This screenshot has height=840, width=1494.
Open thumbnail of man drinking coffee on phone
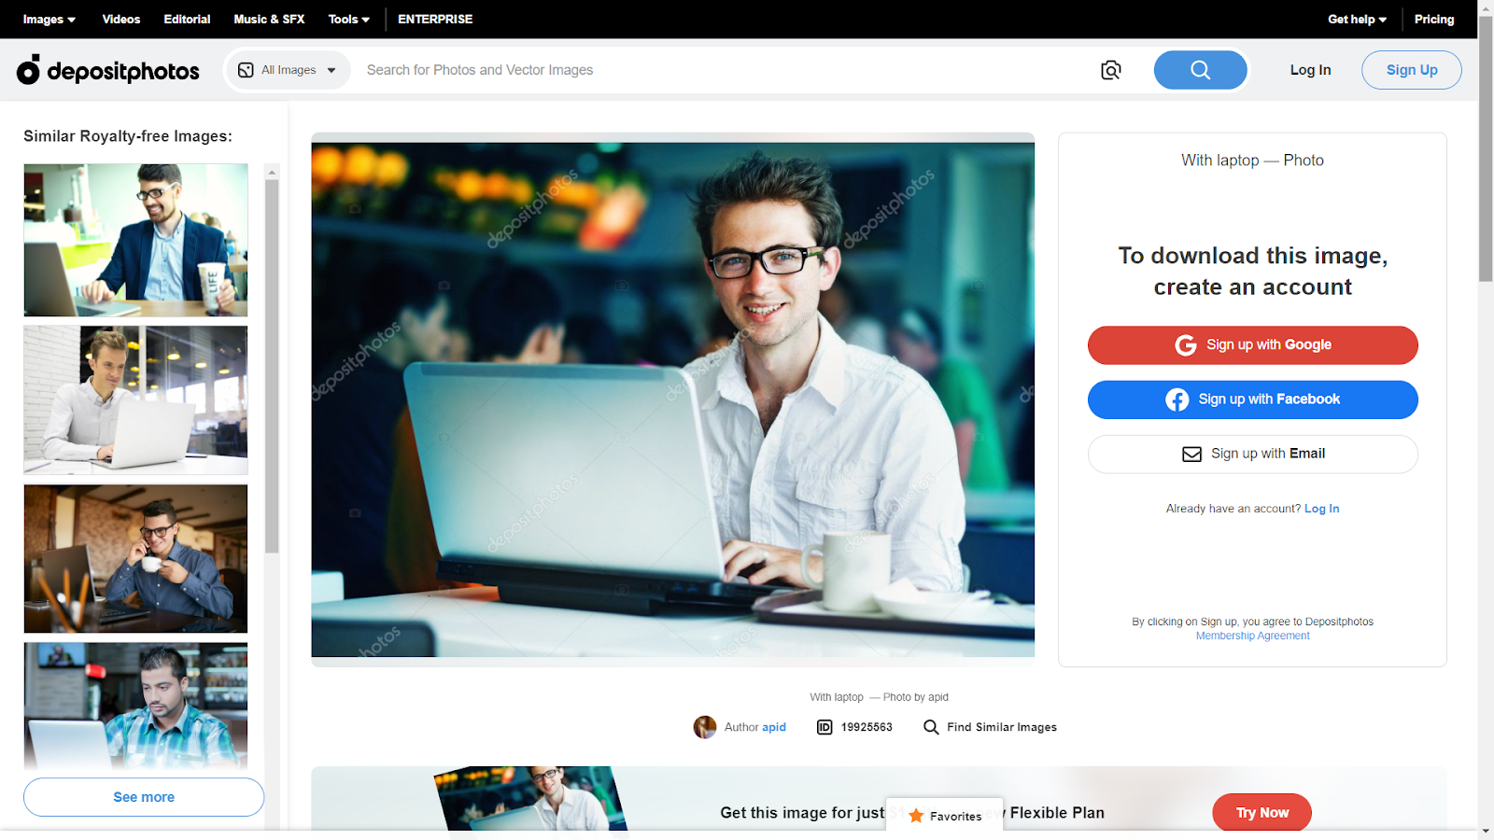pyautogui.click(x=136, y=559)
